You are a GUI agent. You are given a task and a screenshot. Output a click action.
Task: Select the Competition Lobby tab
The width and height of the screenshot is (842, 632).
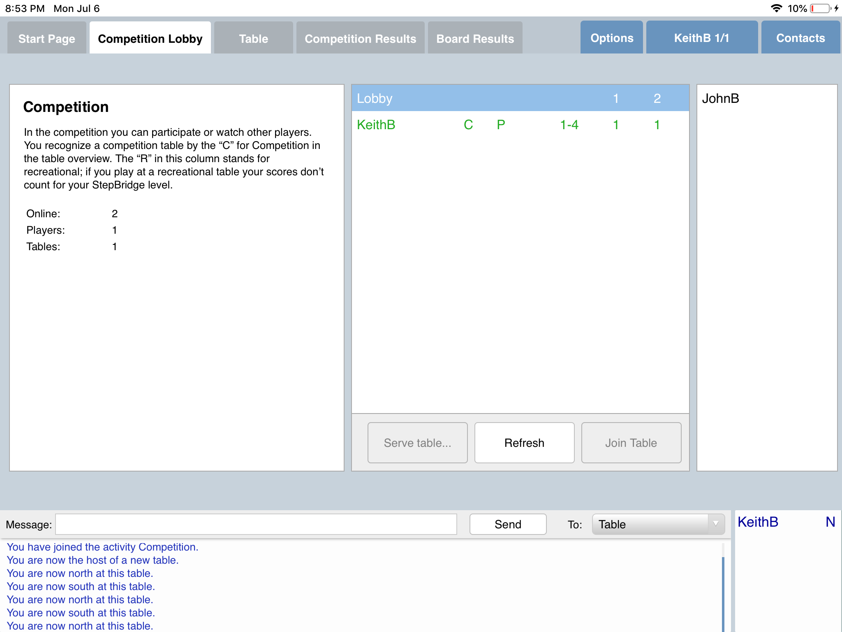tap(150, 39)
